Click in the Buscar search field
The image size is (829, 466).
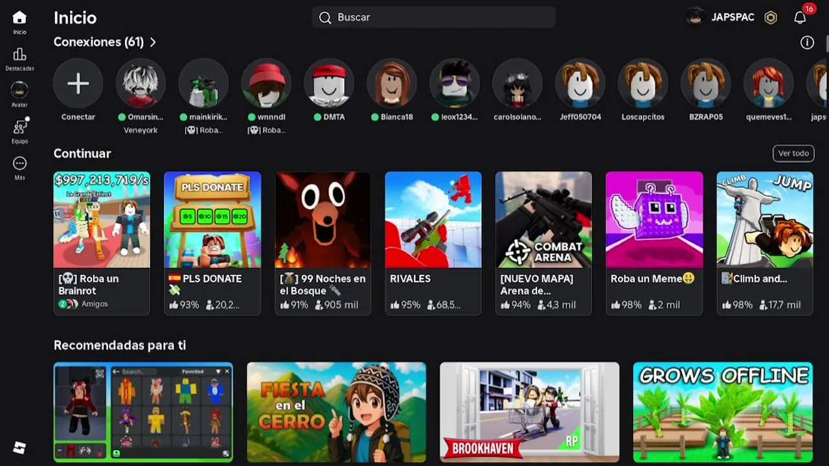(x=434, y=17)
